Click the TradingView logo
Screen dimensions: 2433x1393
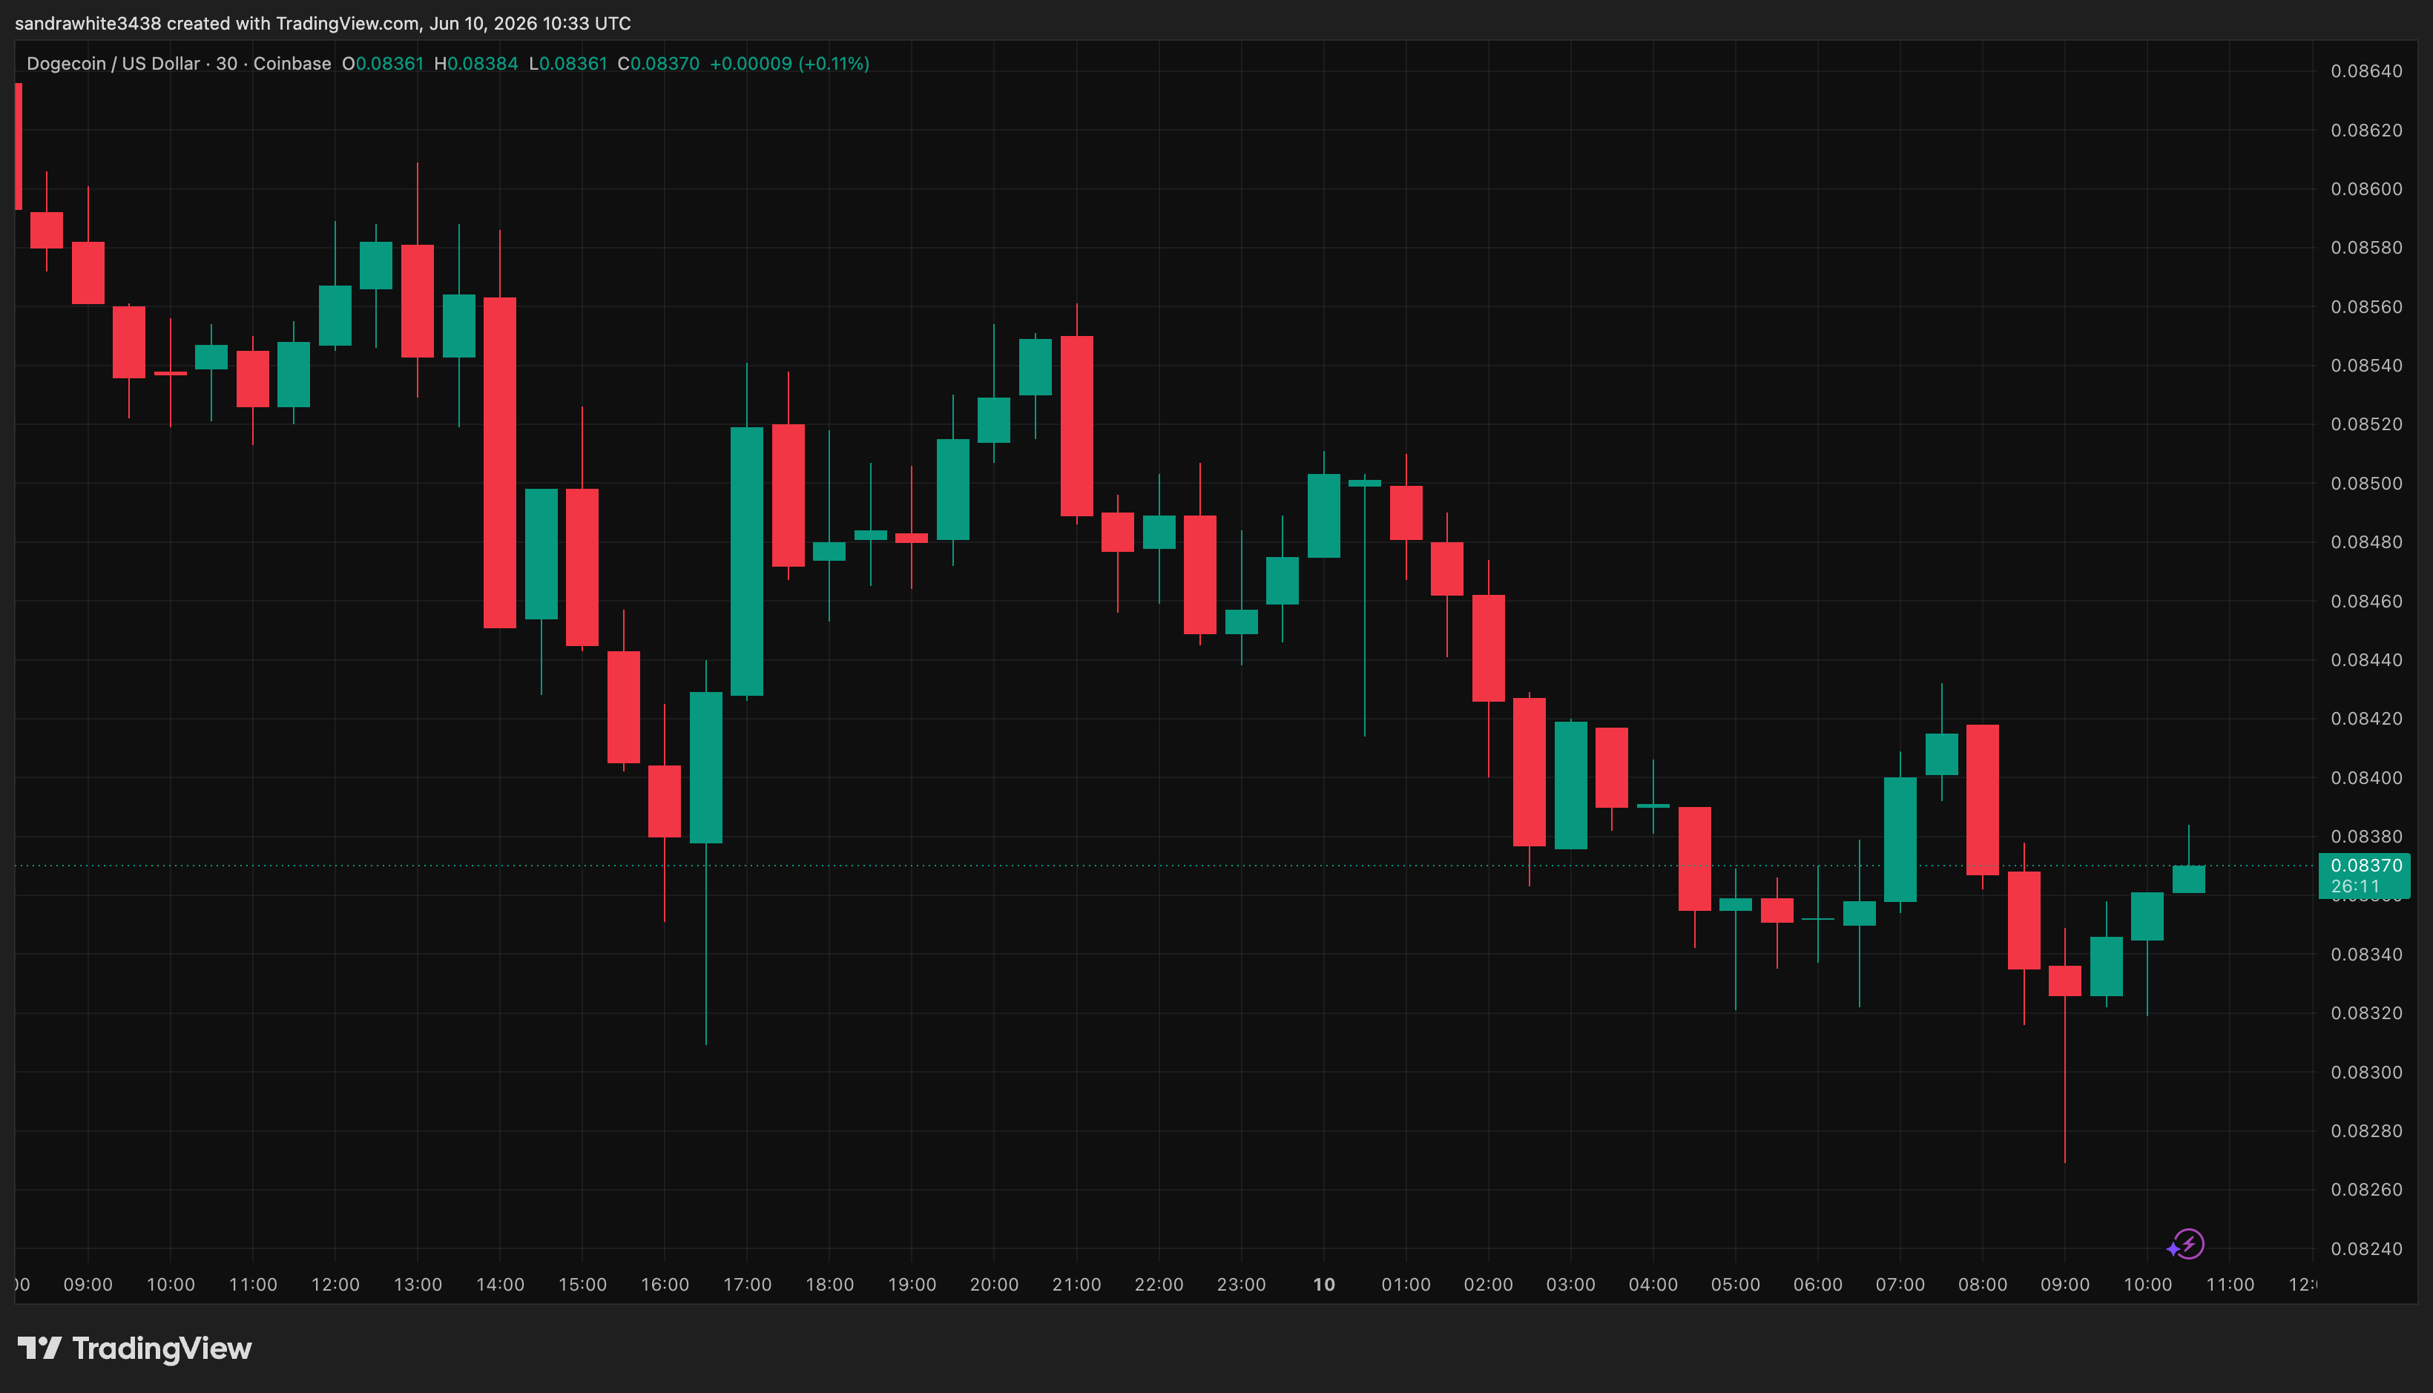[135, 1348]
